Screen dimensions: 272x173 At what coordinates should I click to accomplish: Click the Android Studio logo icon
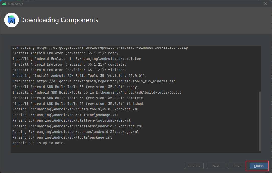tap(11, 20)
